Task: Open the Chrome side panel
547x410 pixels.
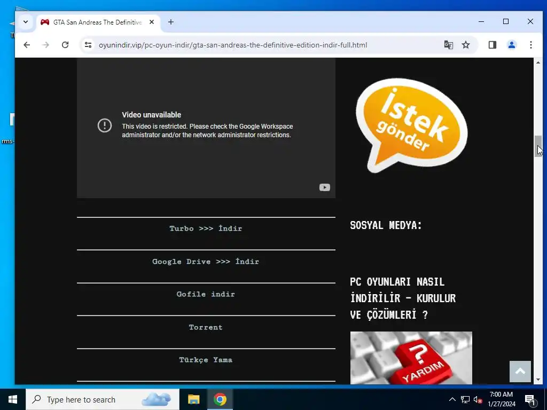Action: click(492, 45)
